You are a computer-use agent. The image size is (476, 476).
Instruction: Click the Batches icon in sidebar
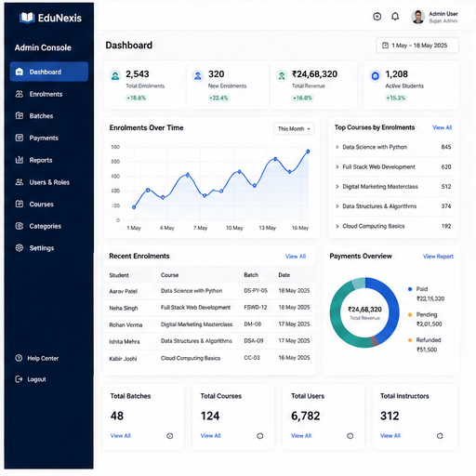[20, 116]
